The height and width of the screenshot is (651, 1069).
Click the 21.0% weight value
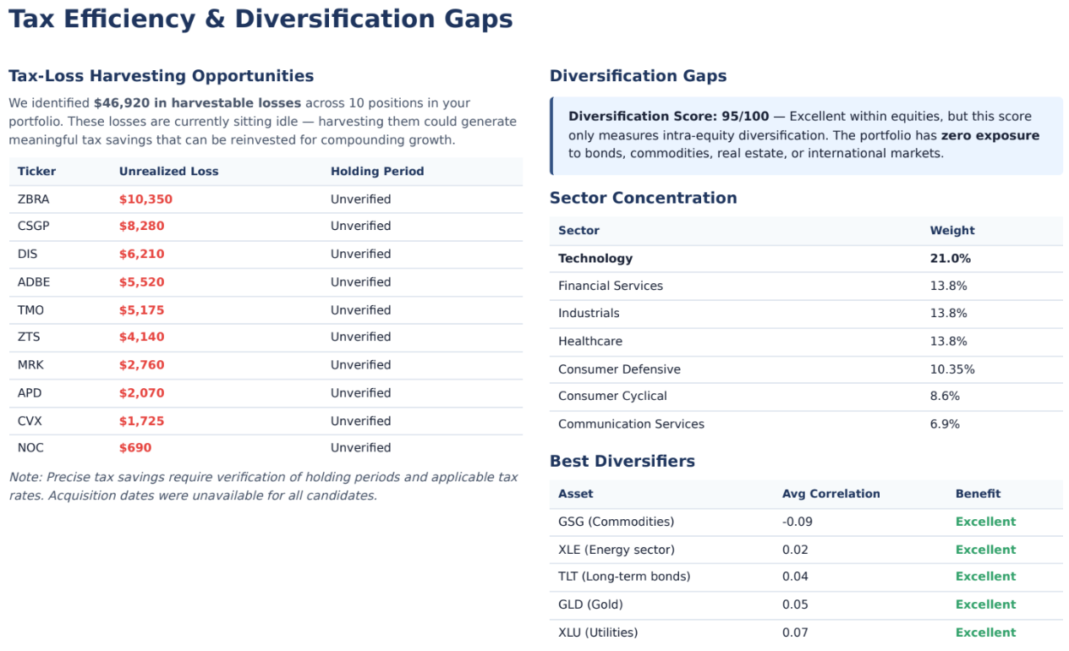point(951,259)
